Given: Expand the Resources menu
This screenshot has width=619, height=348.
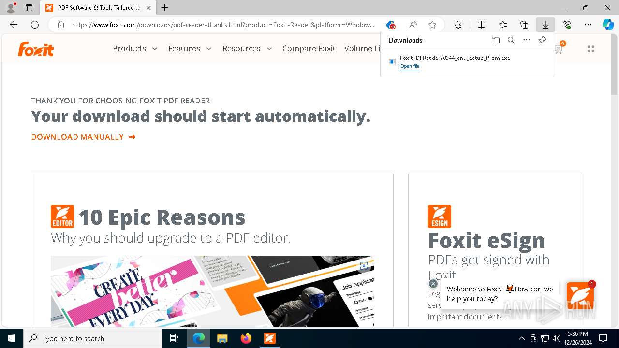Looking at the screenshot, I should pos(247,48).
